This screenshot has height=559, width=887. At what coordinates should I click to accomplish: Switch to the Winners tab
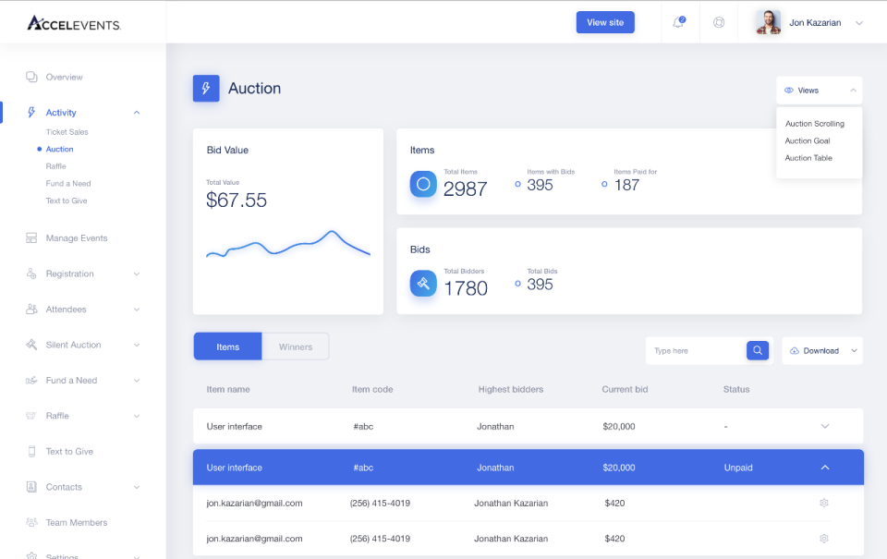[295, 346]
